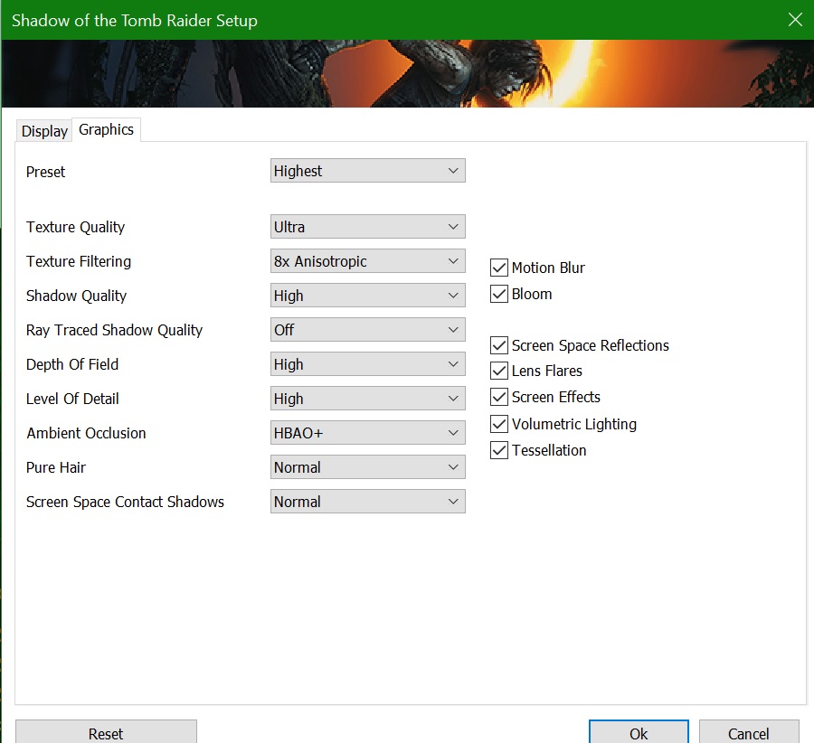The width and height of the screenshot is (814, 743).
Task: Turn off Lens Flares checkbox
Action: click(499, 371)
